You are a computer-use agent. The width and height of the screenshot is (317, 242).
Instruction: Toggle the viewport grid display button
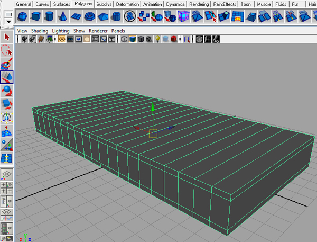[x=62, y=39]
